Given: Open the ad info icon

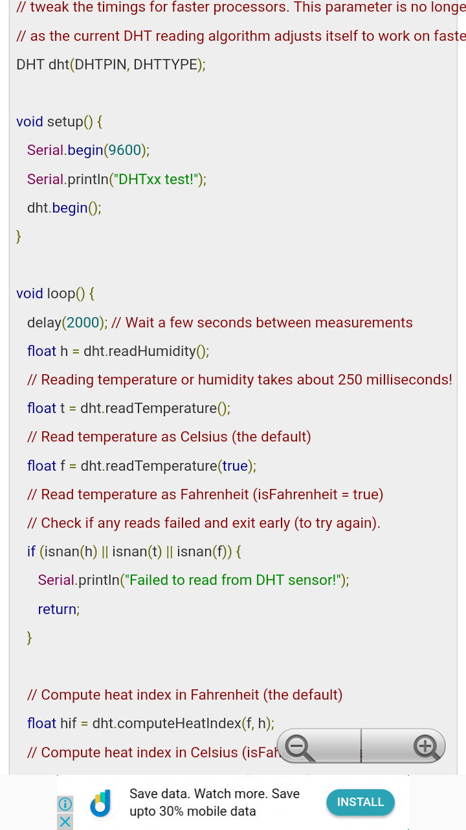Looking at the screenshot, I should tap(65, 804).
